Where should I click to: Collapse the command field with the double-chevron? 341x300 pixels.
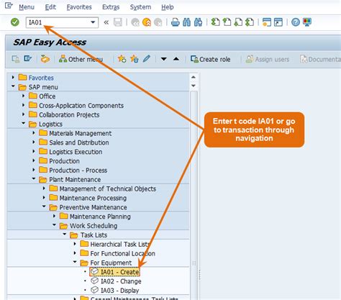[x=106, y=22]
